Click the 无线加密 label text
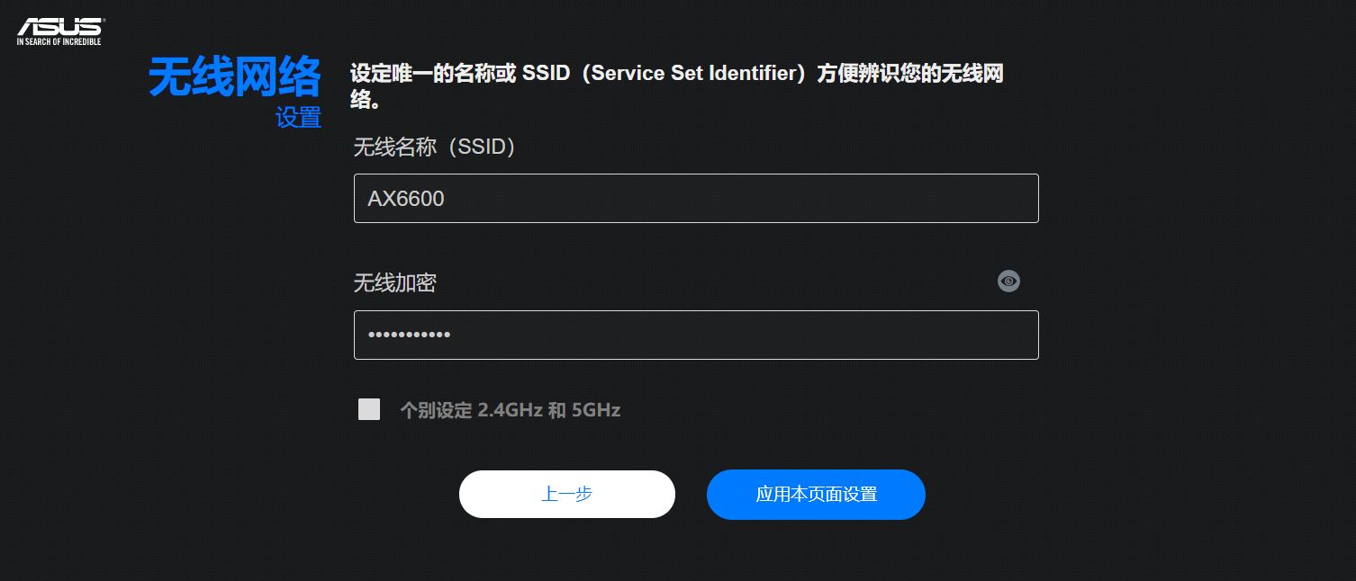This screenshot has height=581, width=1356. [x=394, y=282]
